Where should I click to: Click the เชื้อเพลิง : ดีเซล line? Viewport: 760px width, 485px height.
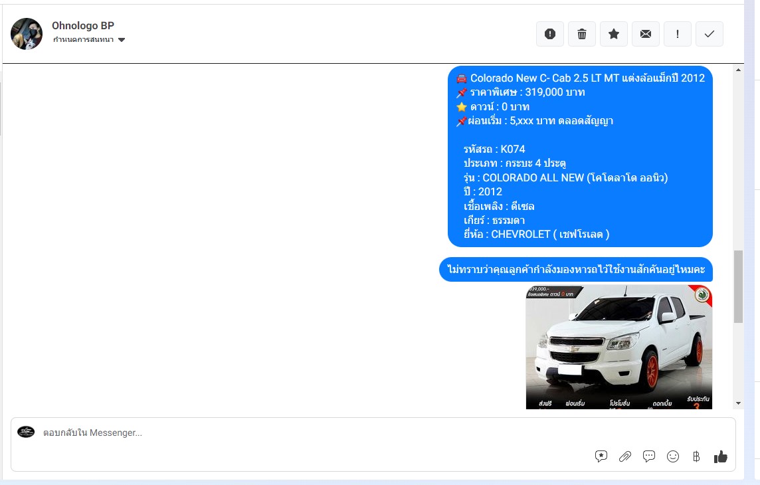[499, 207]
